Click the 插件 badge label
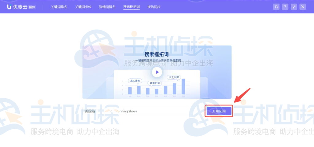Viewport: 314px width, 147px height. point(32,7)
